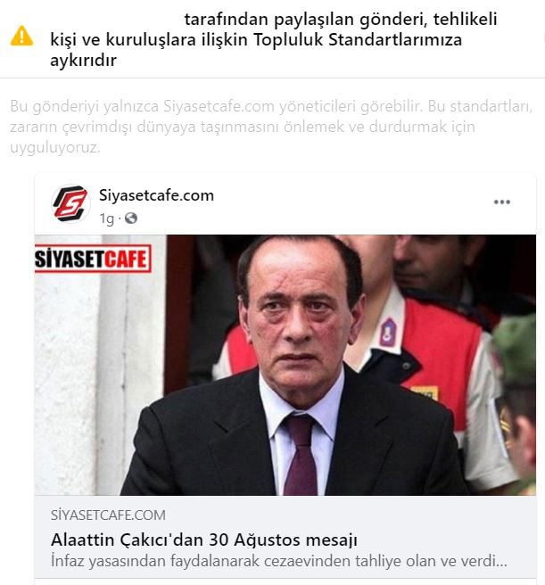
Task: Click the uyguluyoruz word in grey notice
Action: 55,148
